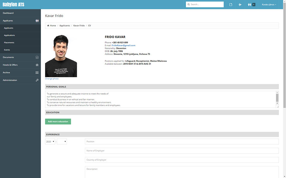Viewport: 286px width, 178px height.
Task: Click the address Slovenia, 1210 Ljubljana text
Action: 132,54
